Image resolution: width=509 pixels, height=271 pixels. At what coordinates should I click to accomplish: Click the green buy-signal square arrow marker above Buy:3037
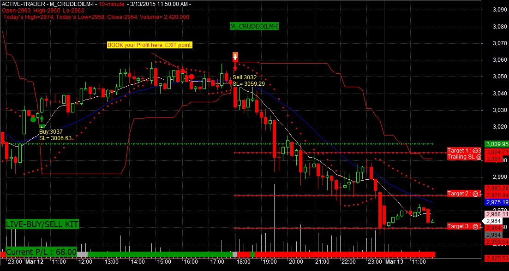[x=42, y=127]
